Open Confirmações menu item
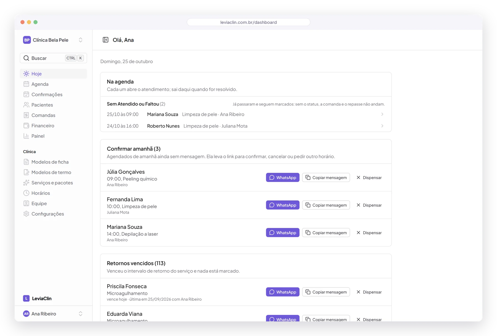Screen dimensions: 497x336 click(x=53, y=95)
